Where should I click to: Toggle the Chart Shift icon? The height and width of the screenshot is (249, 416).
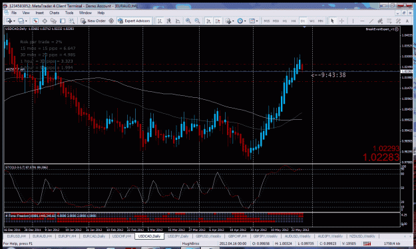click(218, 21)
